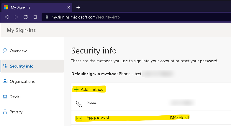Close the My Sign-Ins tab
The width and height of the screenshot is (231, 126).
[69, 7]
